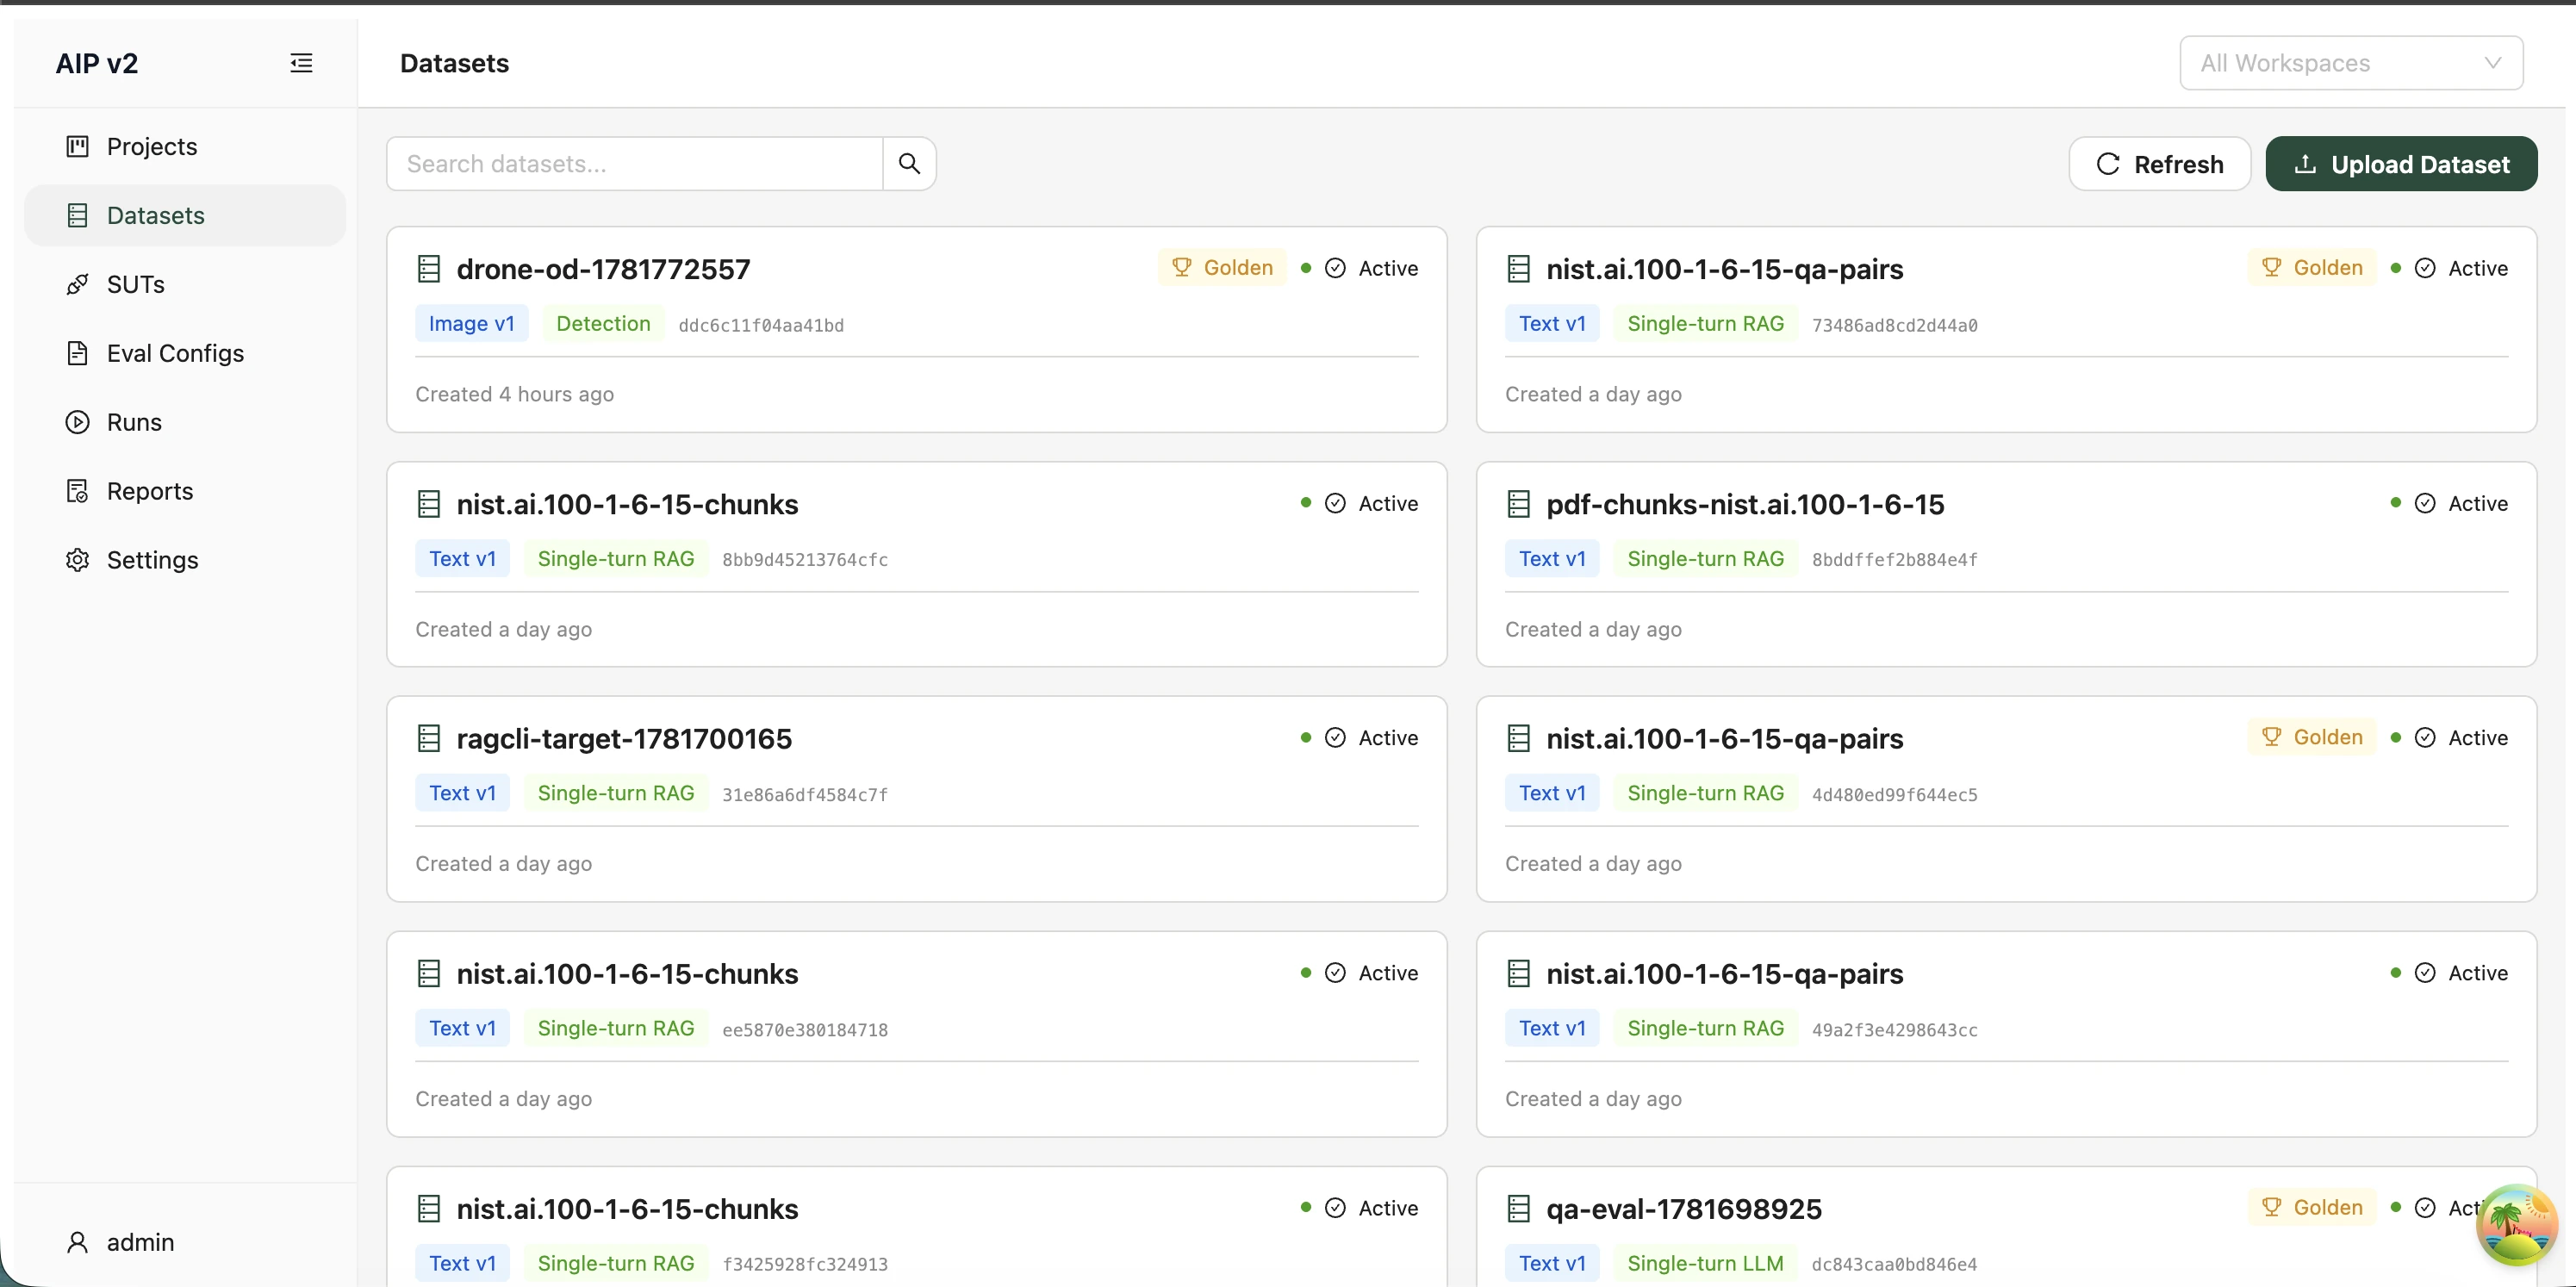Click the Active check icon on pdf-chunks card
Image resolution: width=2576 pixels, height=1287 pixels.
coord(2425,503)
